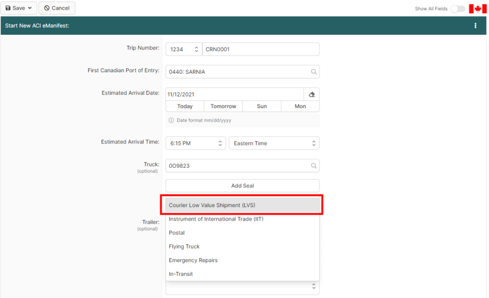Open the three-dot options menu
Viewport: 489px width, 298px height.
pos(476,26)
